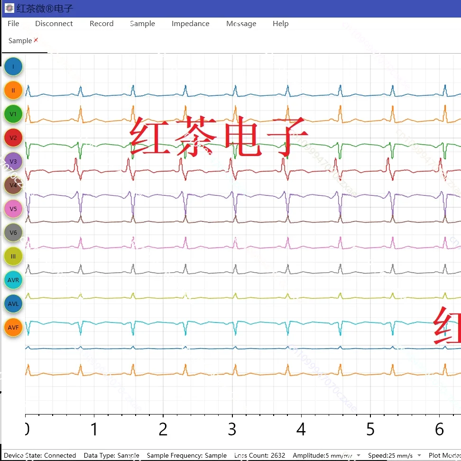Toggle the AVR lead button
461x461 pixels.
tap(13, 280)
